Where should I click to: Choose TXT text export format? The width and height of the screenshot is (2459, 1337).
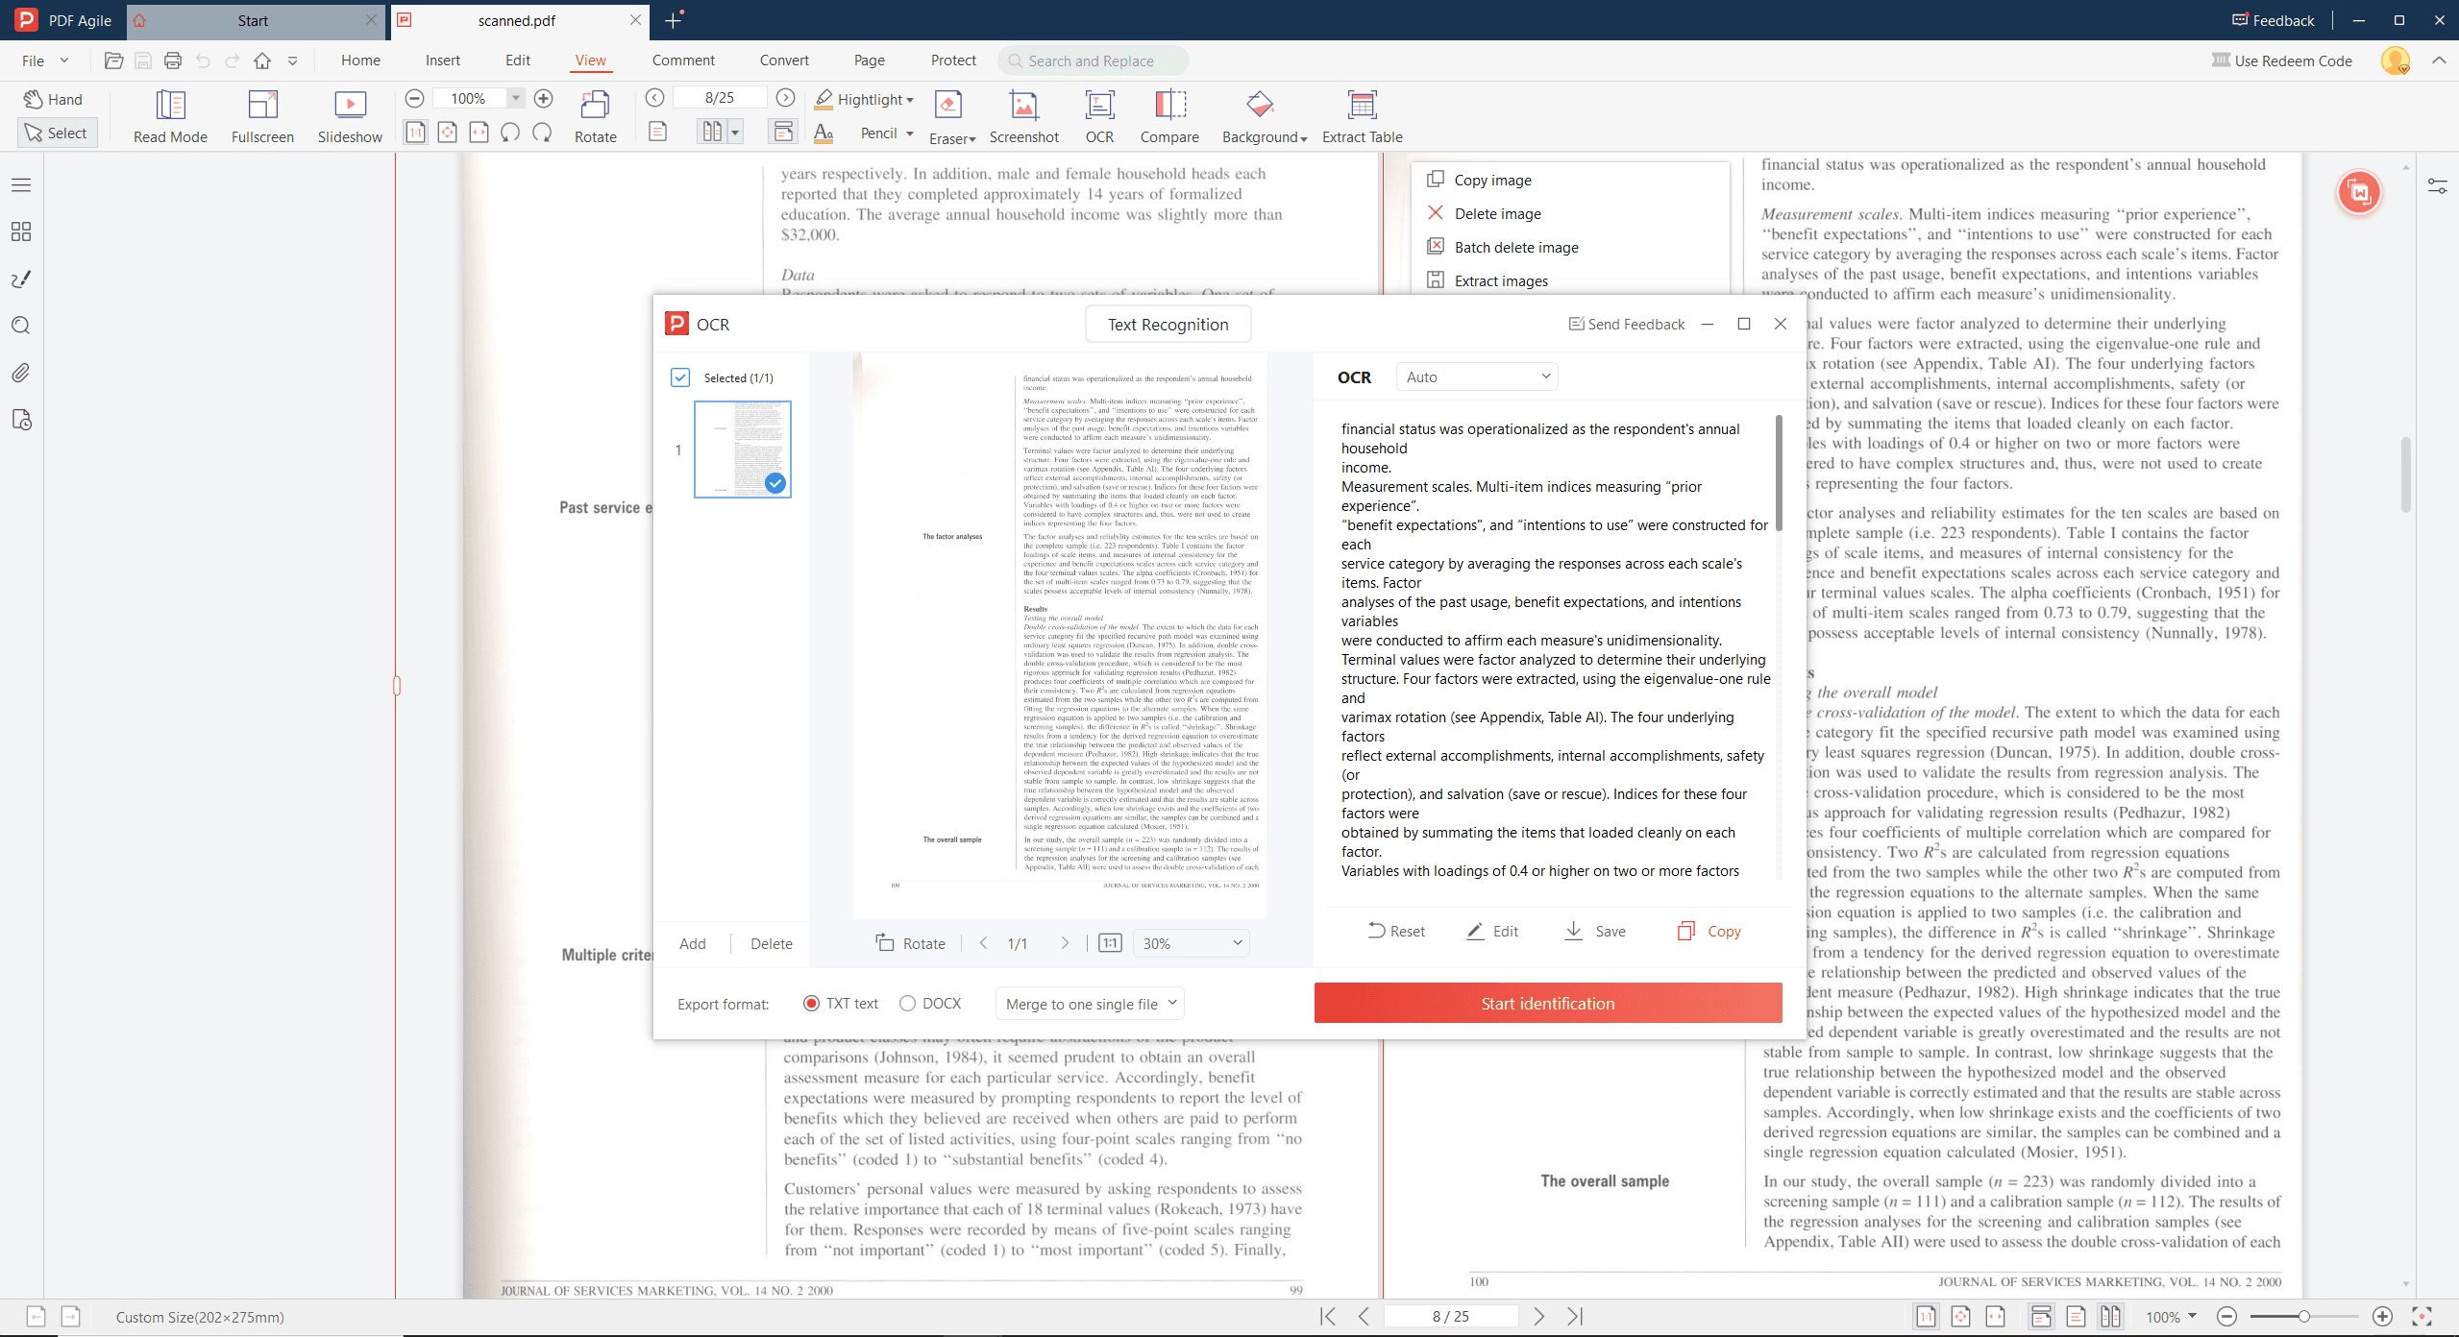click(x=841, y=1004)
